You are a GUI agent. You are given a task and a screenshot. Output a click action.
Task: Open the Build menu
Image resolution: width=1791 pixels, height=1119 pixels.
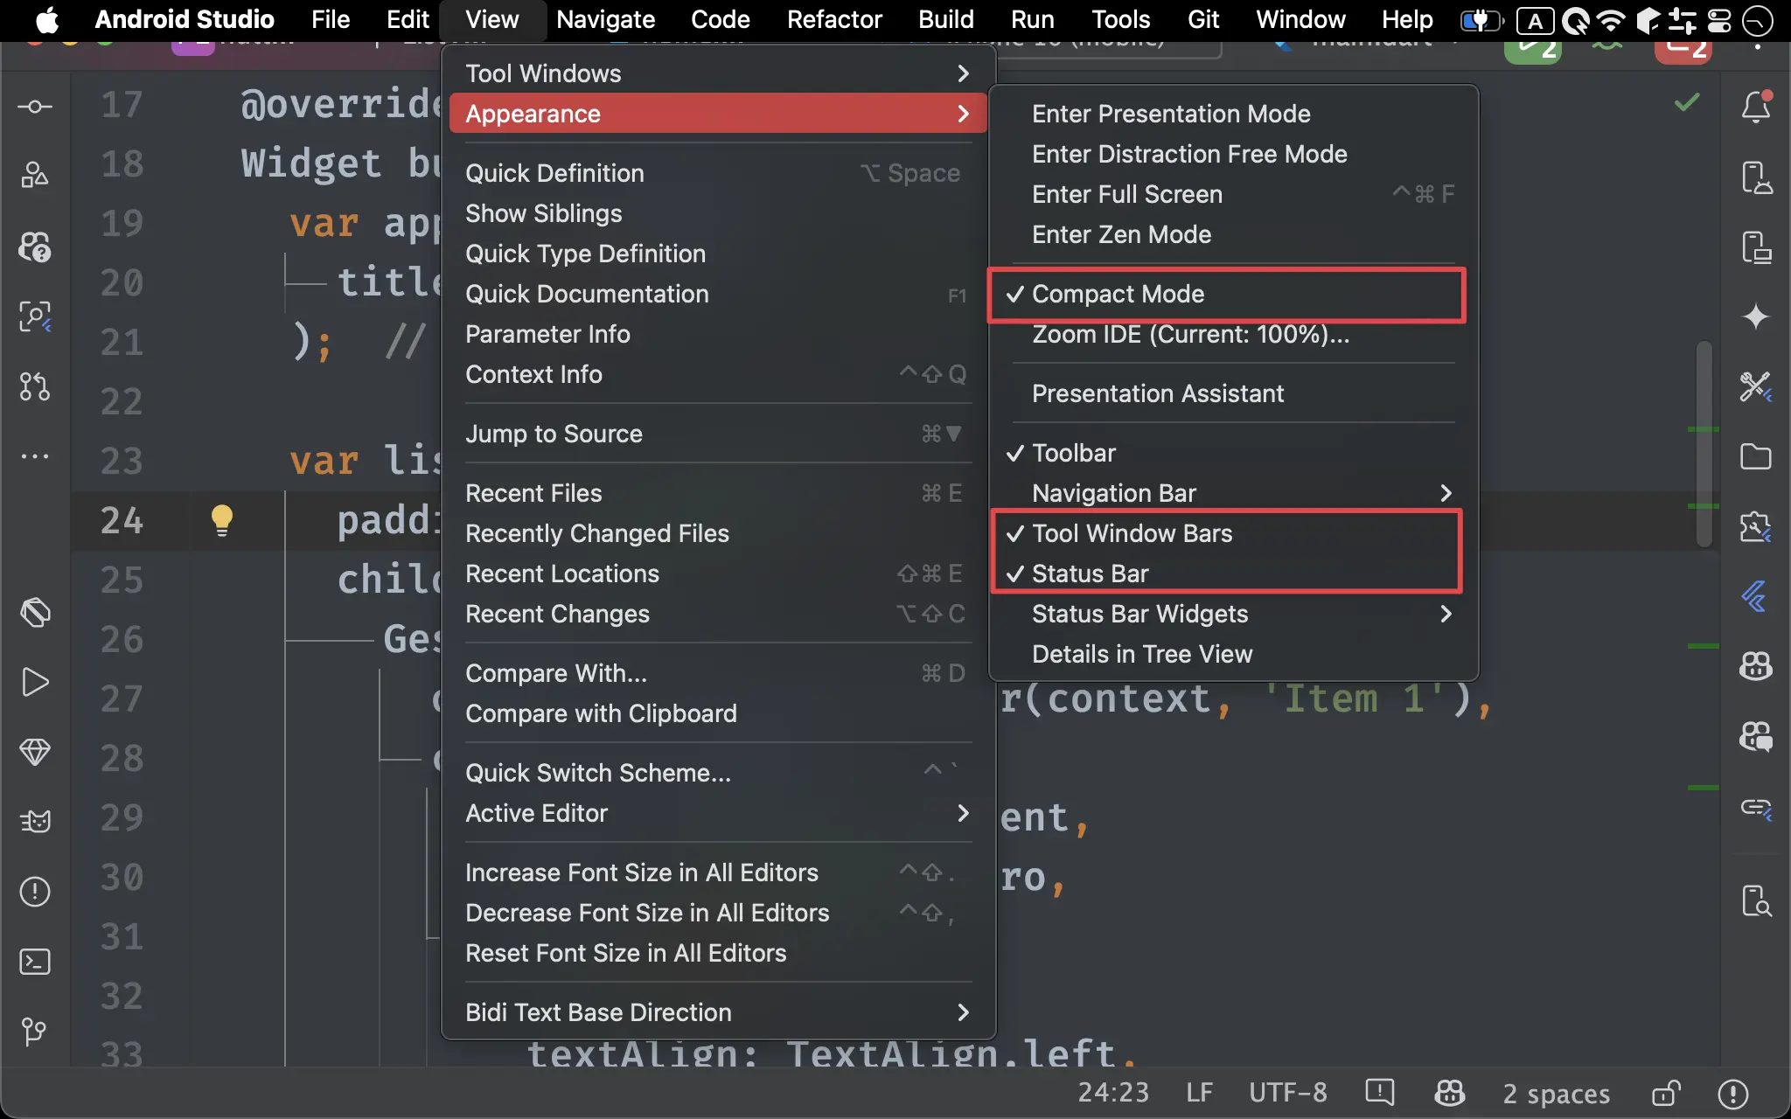[x=946, y=19]
